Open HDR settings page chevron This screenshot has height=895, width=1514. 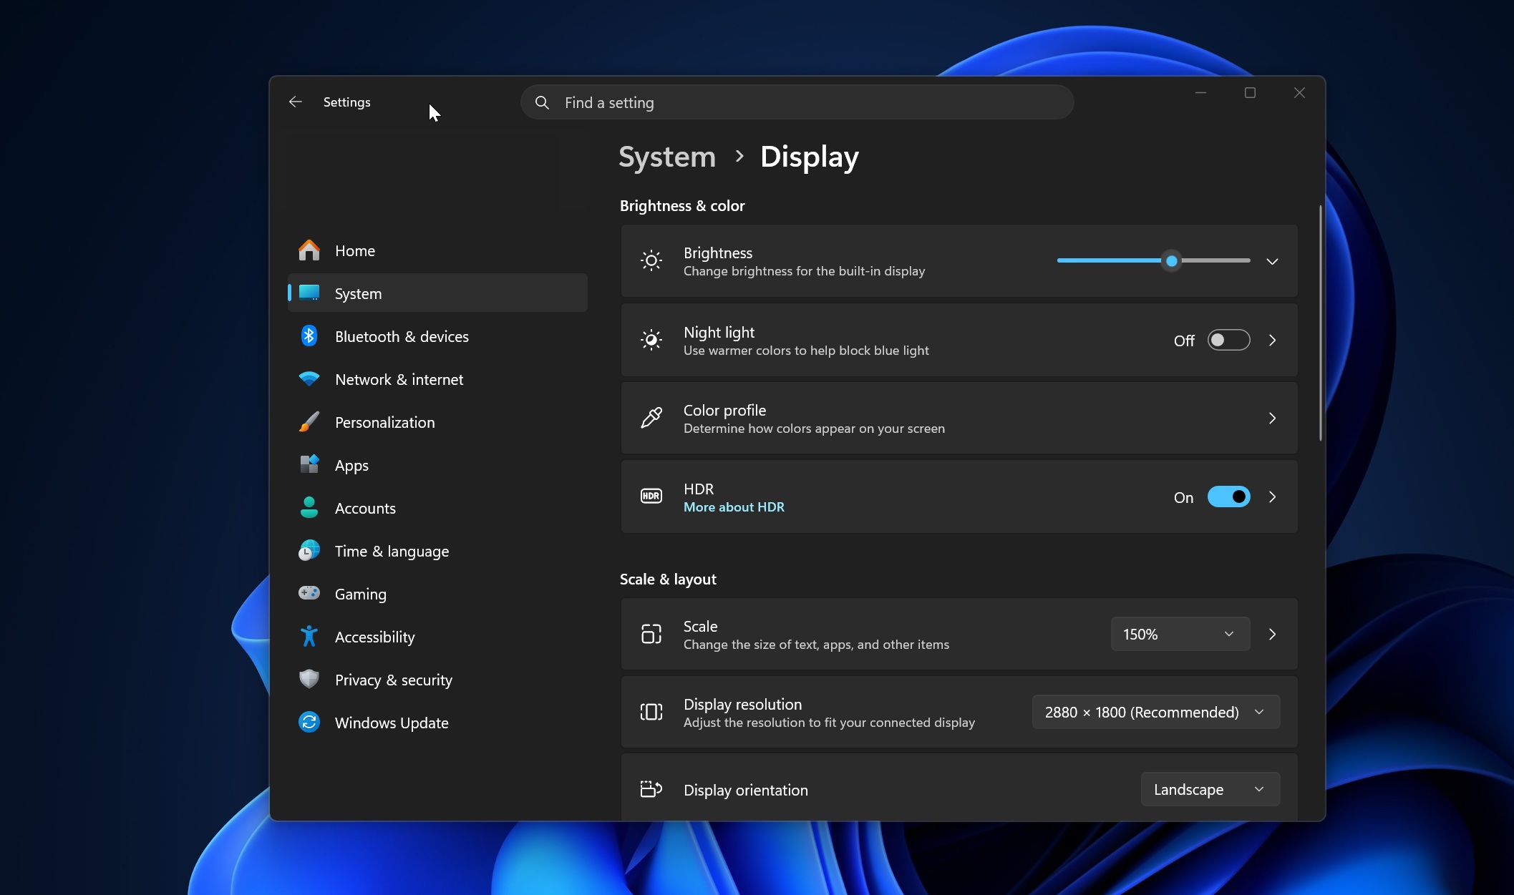point(1272,497)
